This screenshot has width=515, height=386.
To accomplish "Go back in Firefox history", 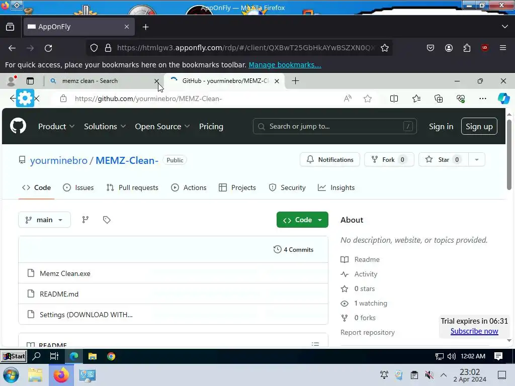I will [x=12, y=48].
